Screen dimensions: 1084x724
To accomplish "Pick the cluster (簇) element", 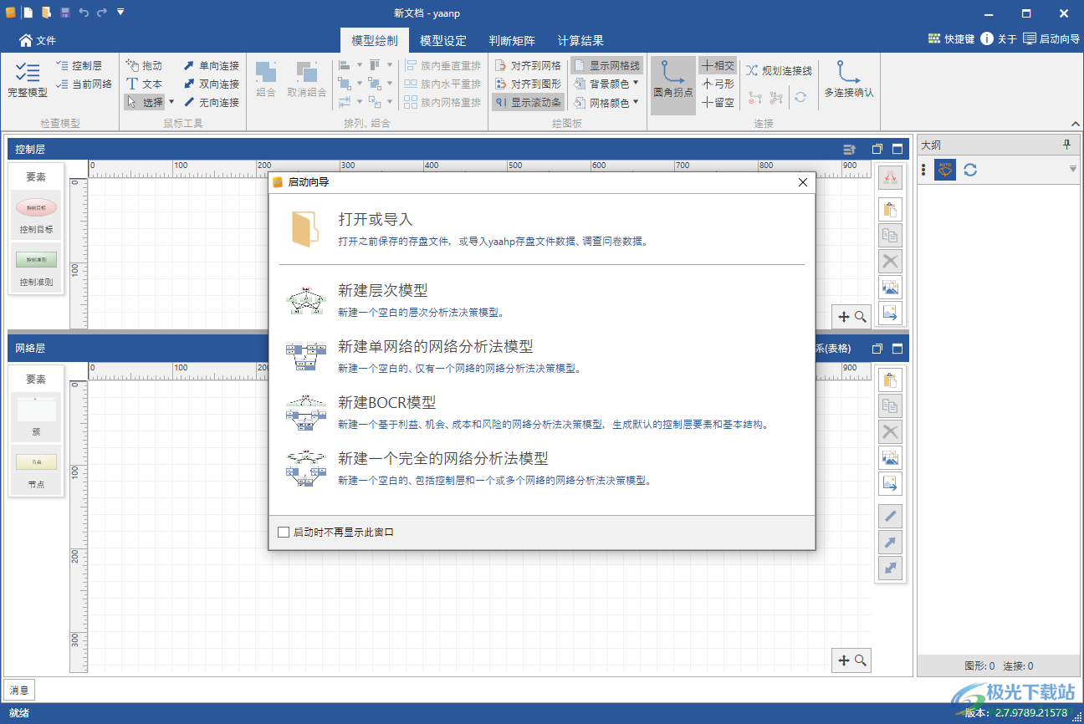I will tap(36, 416).
